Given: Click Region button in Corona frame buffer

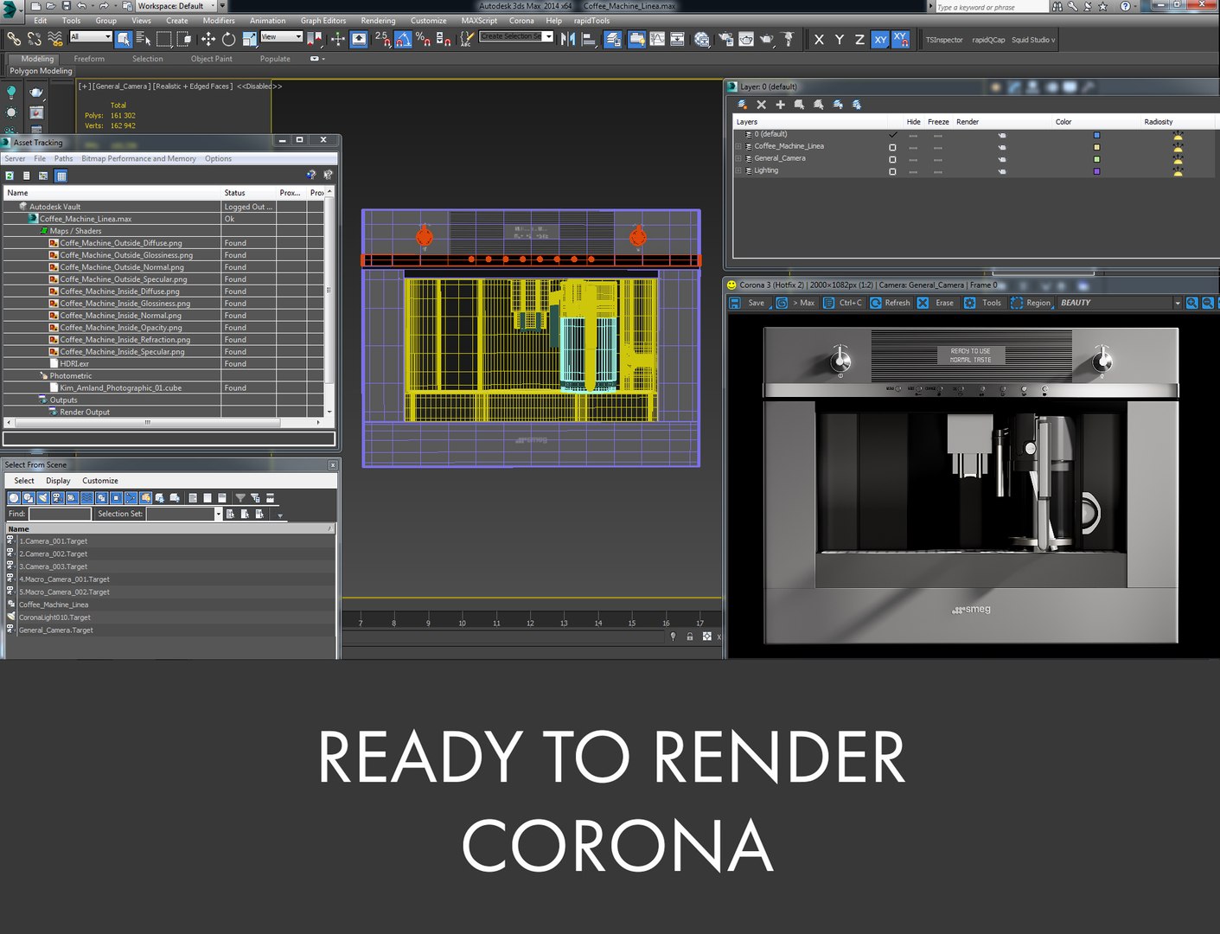Looking at the screenshot, I should pyautogui.click(x=1032, y=303).
